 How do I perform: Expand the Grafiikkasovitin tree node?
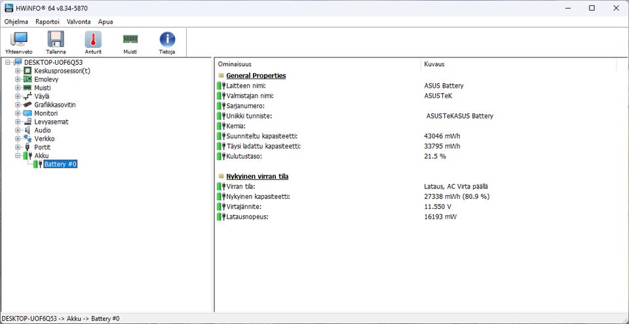[17, 105]
